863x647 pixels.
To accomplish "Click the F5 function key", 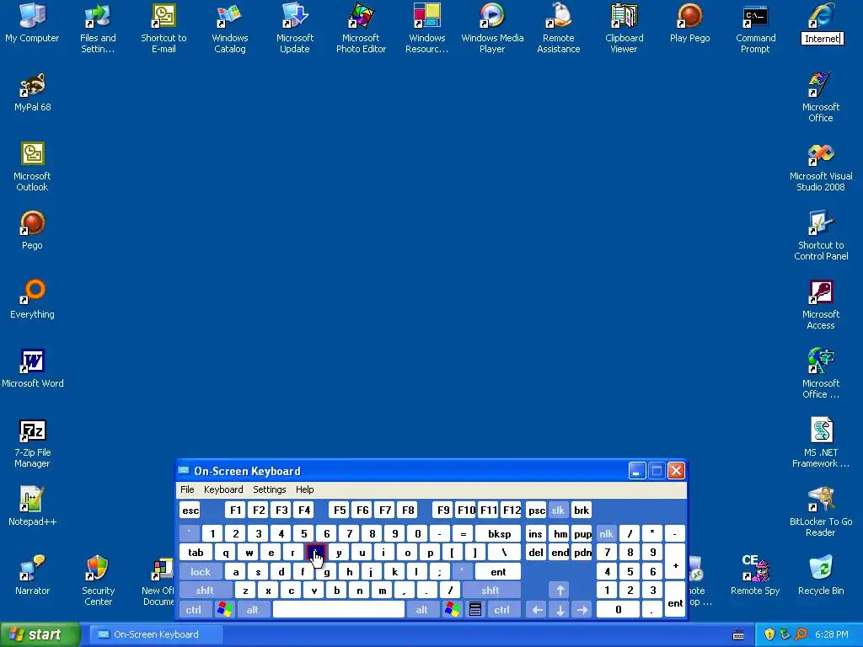I will (x=340, y=510).
